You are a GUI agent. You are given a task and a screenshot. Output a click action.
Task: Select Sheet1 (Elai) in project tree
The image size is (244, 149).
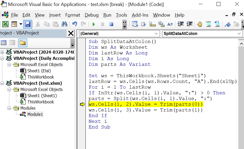click(39, 71)
